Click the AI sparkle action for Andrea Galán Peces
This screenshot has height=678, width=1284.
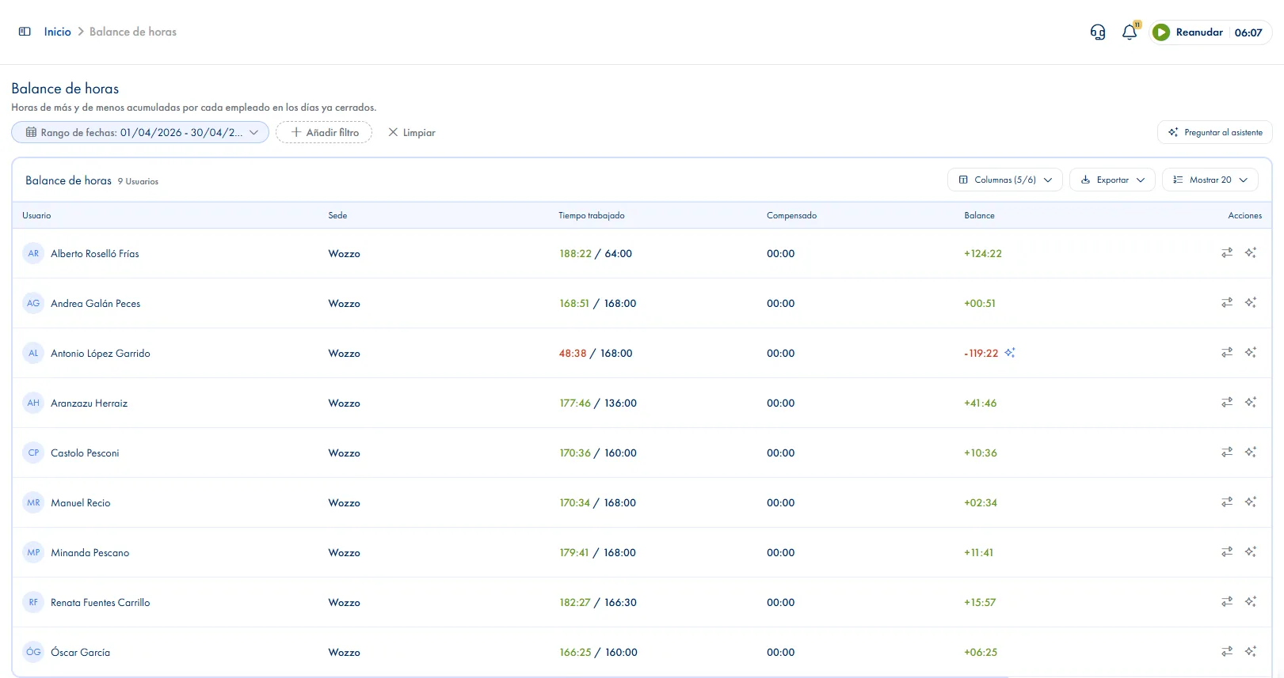1251,303
